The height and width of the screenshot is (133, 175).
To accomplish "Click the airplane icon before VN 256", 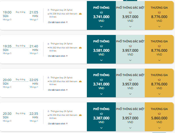I will 48,115.
